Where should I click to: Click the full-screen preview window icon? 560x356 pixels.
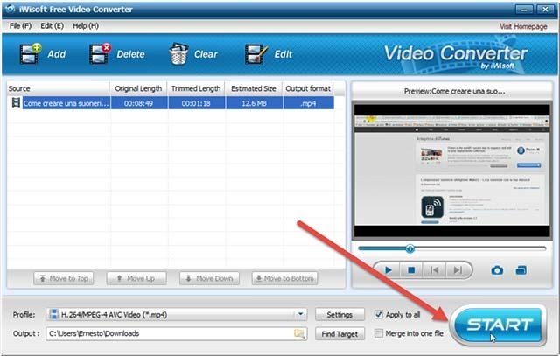click(x=521, y=270)
